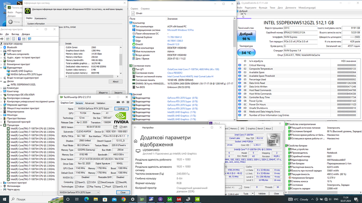Open File Explorer from the taskbar

(96, 199)
